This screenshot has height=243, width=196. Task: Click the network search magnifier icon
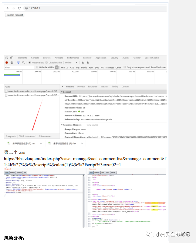tap(23, 63)
